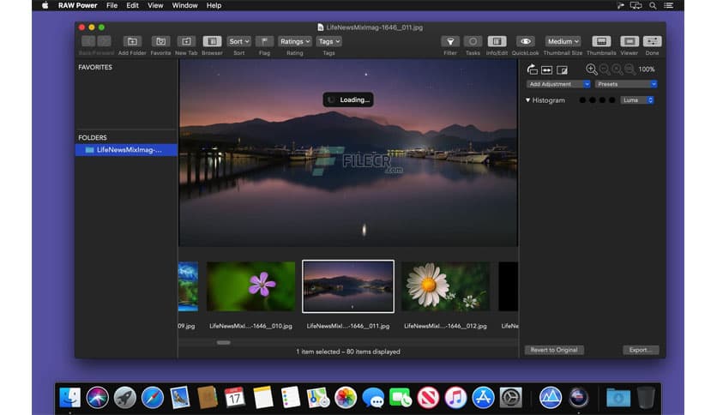Open the Filter tool
Screen dimensions: 717x415
pos(449,41)
